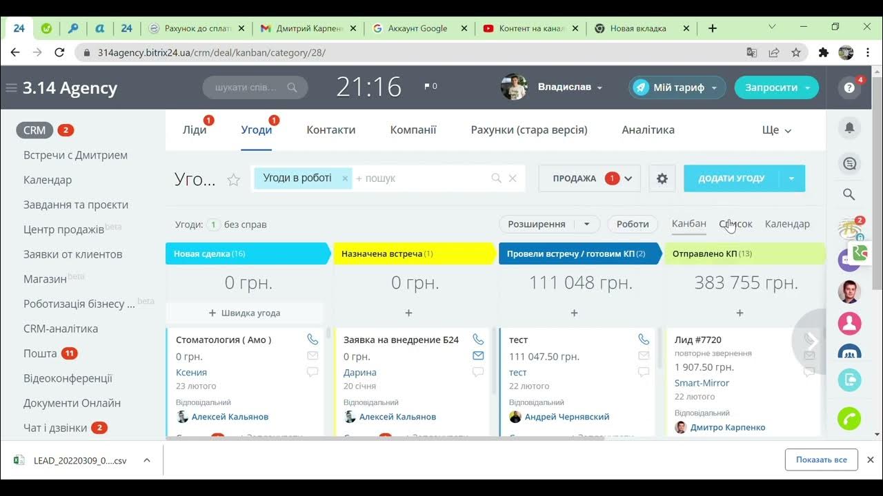Go to Рахунки (стара версія) tab

pyautogui.click(x=529, y=130)
